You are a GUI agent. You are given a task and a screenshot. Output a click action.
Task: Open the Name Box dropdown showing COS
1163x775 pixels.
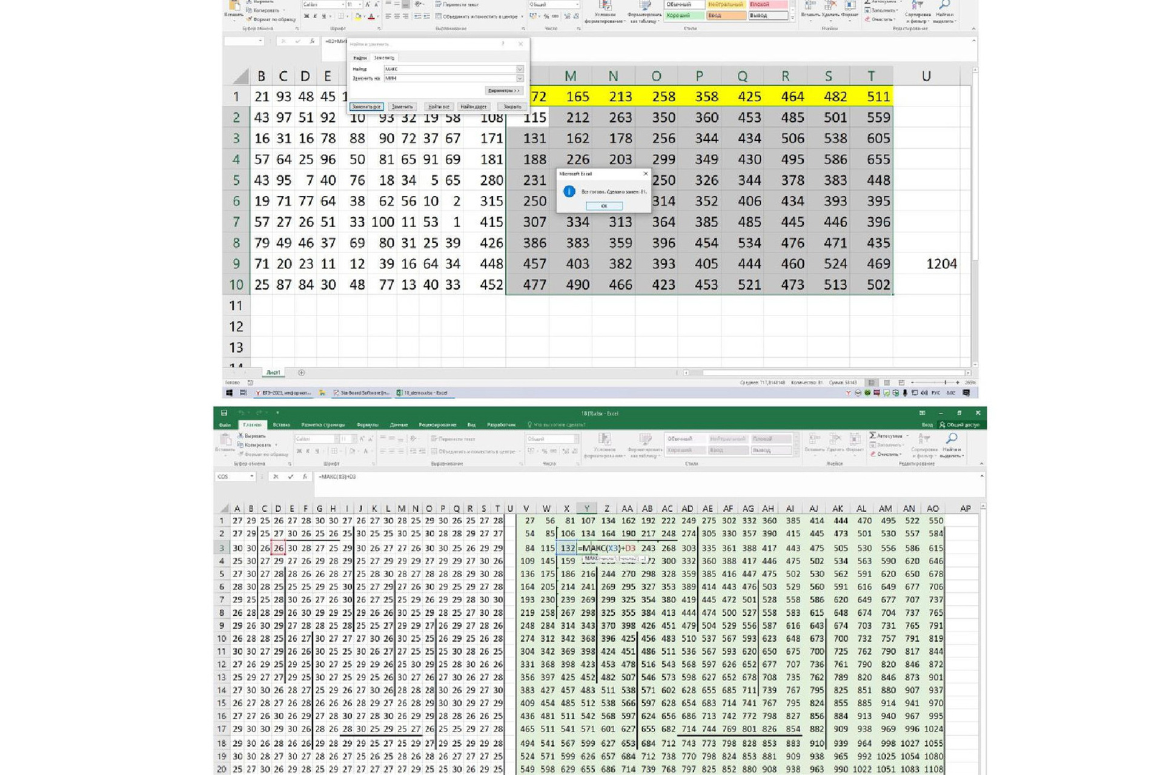(251, 477)
